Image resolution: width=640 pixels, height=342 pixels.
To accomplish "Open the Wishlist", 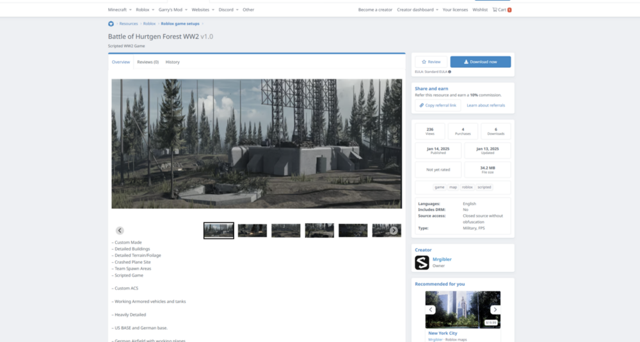I will [480, 10].
